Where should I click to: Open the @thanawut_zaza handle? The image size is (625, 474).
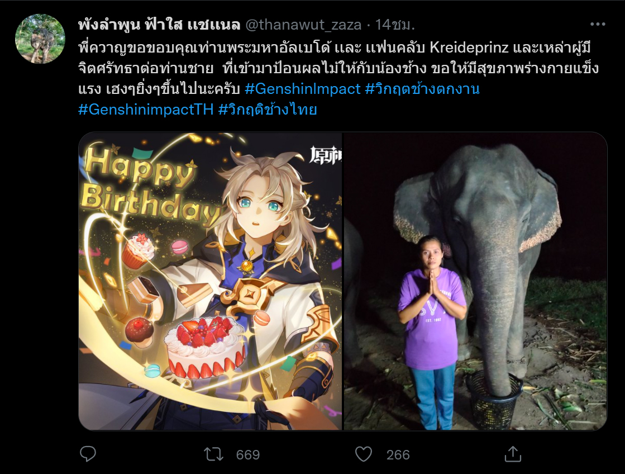coord(303,25)
